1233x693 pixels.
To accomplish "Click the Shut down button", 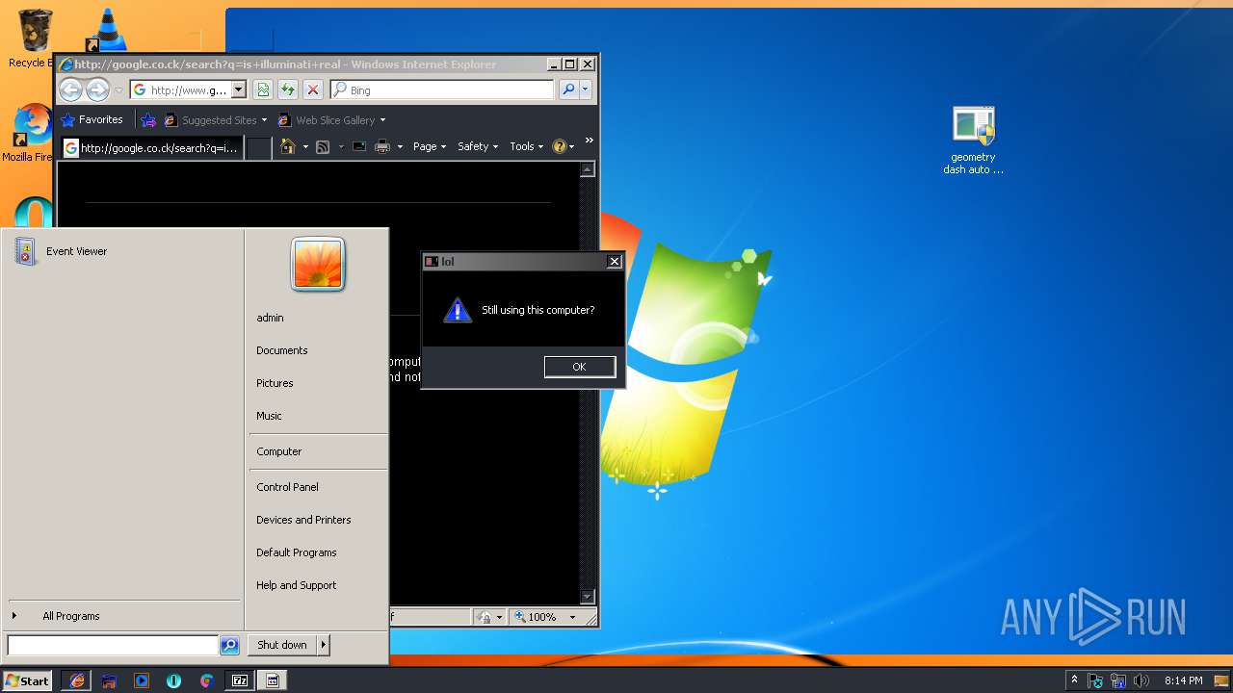I will pyautogui.click(x=282, y=645).
